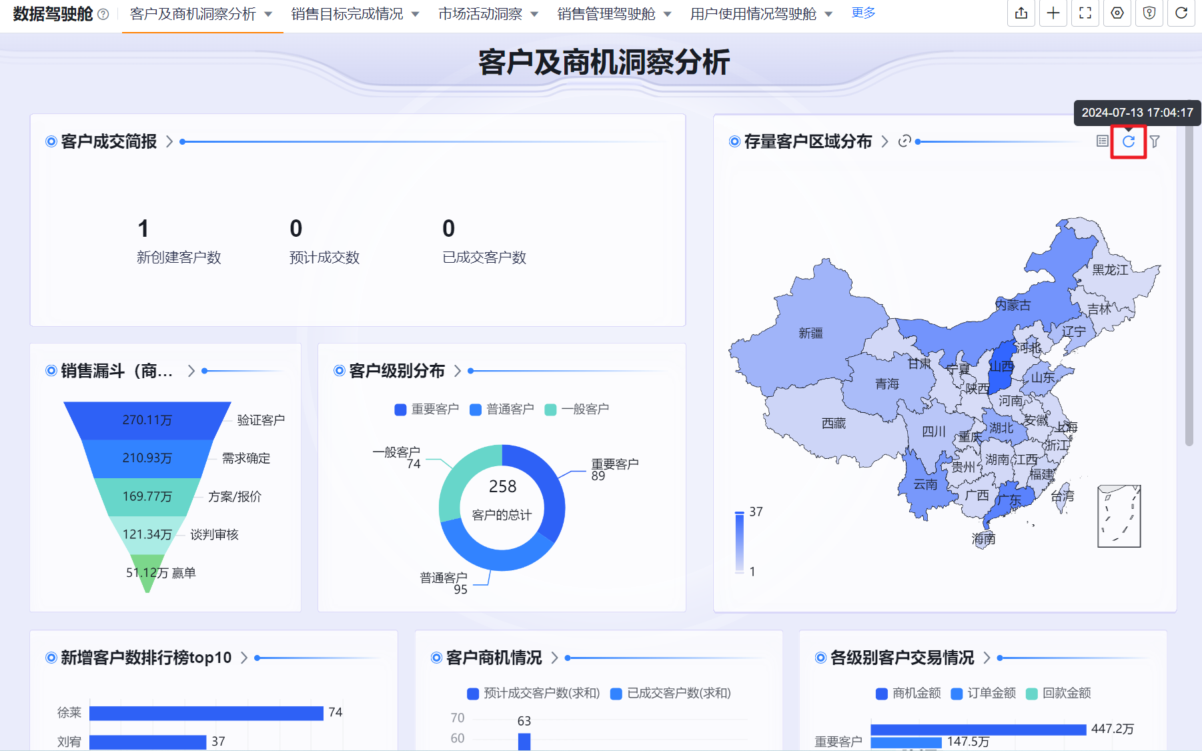Switch to 销售目标完成情况 tab
The width and height of the screenshot is (1202, 751).
point(347,14)
